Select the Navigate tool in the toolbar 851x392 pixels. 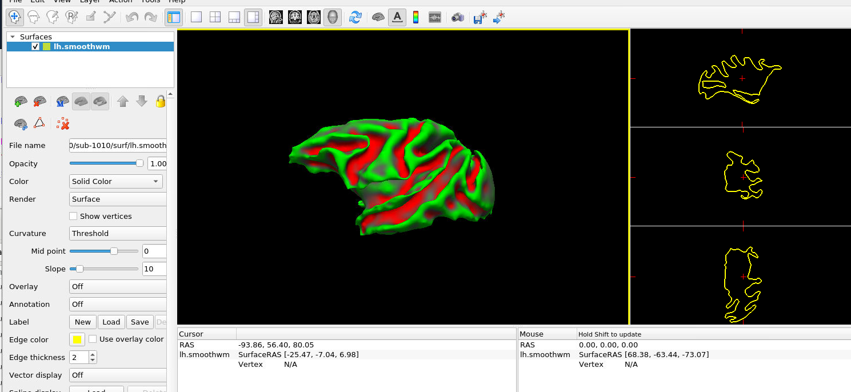coord(15,17)
